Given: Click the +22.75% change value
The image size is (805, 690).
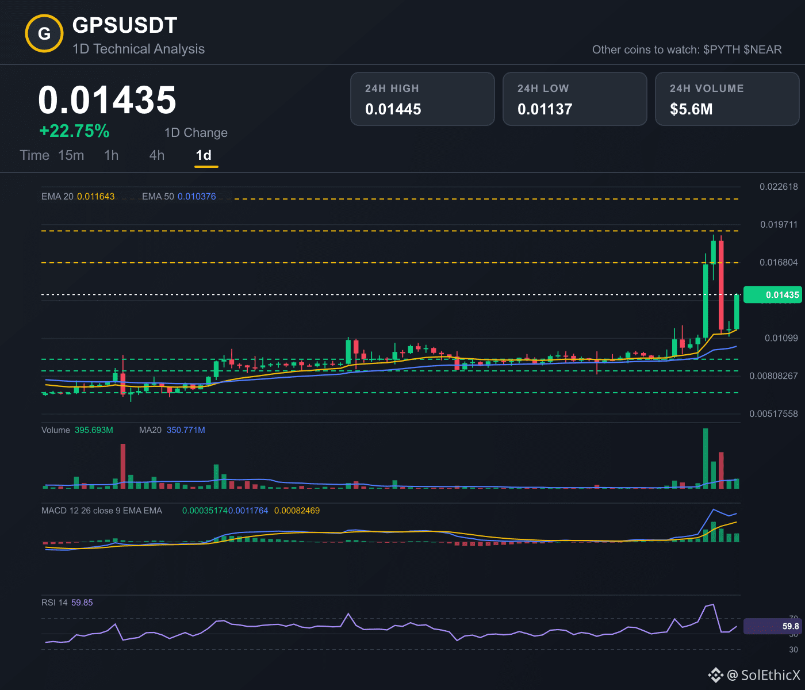Looking at the screenshot, I should click(74, 131).
